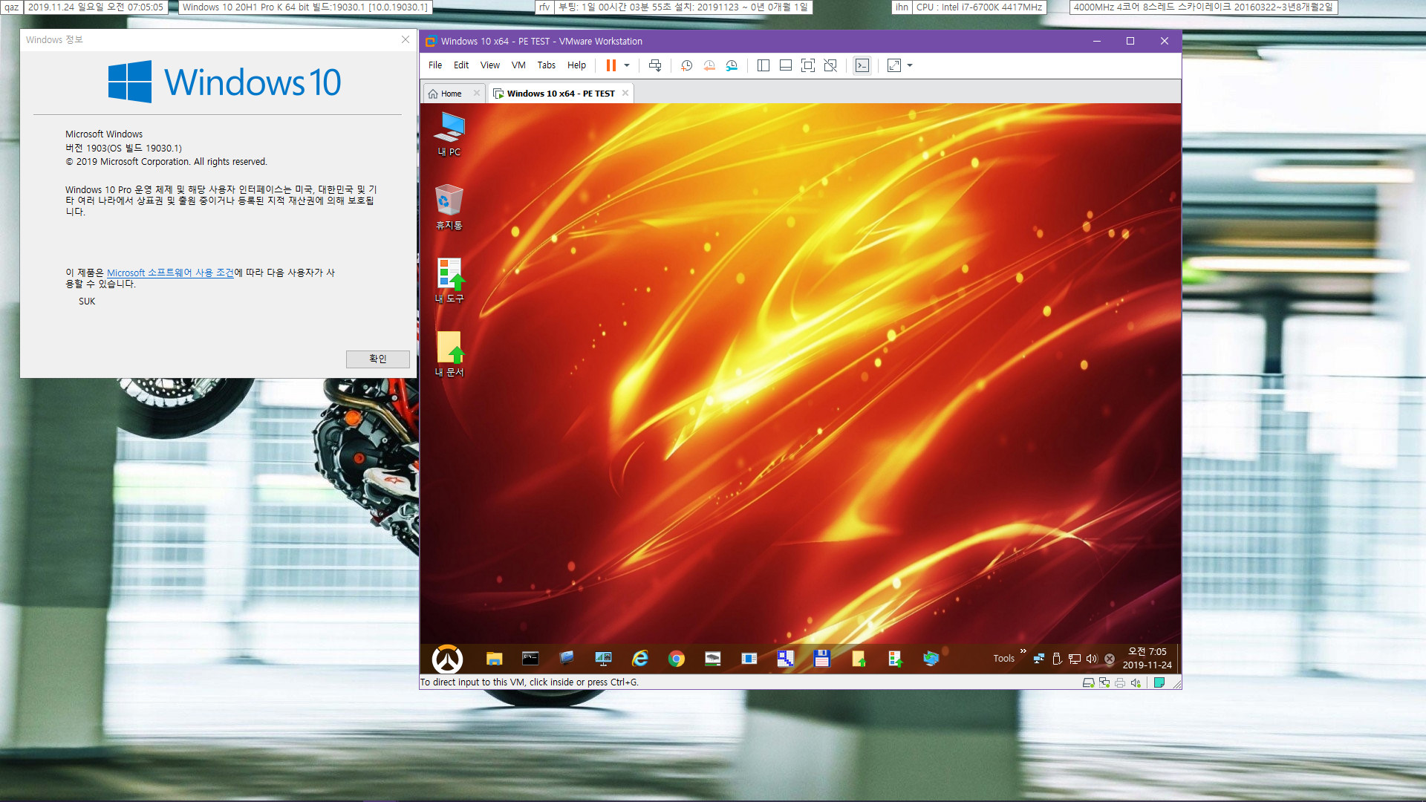Select the 내 도구 desktop icon
The width and height of the screenshot is (1426, 802).
pyautogui.click(x=449, y=281)
